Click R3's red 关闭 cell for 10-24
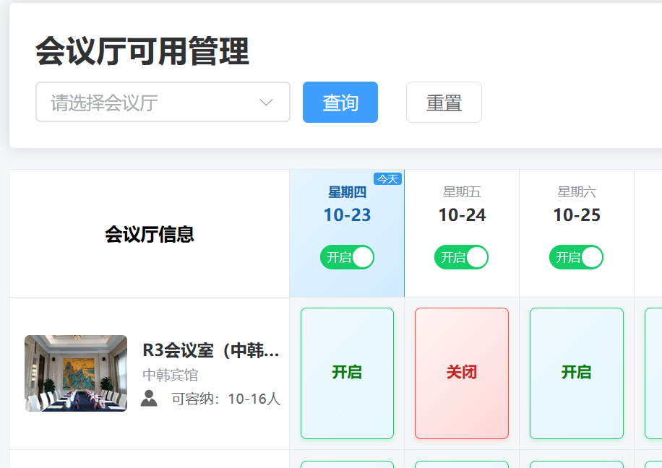The width and height of the screenshot is (662, 468). tap(462, 373)
